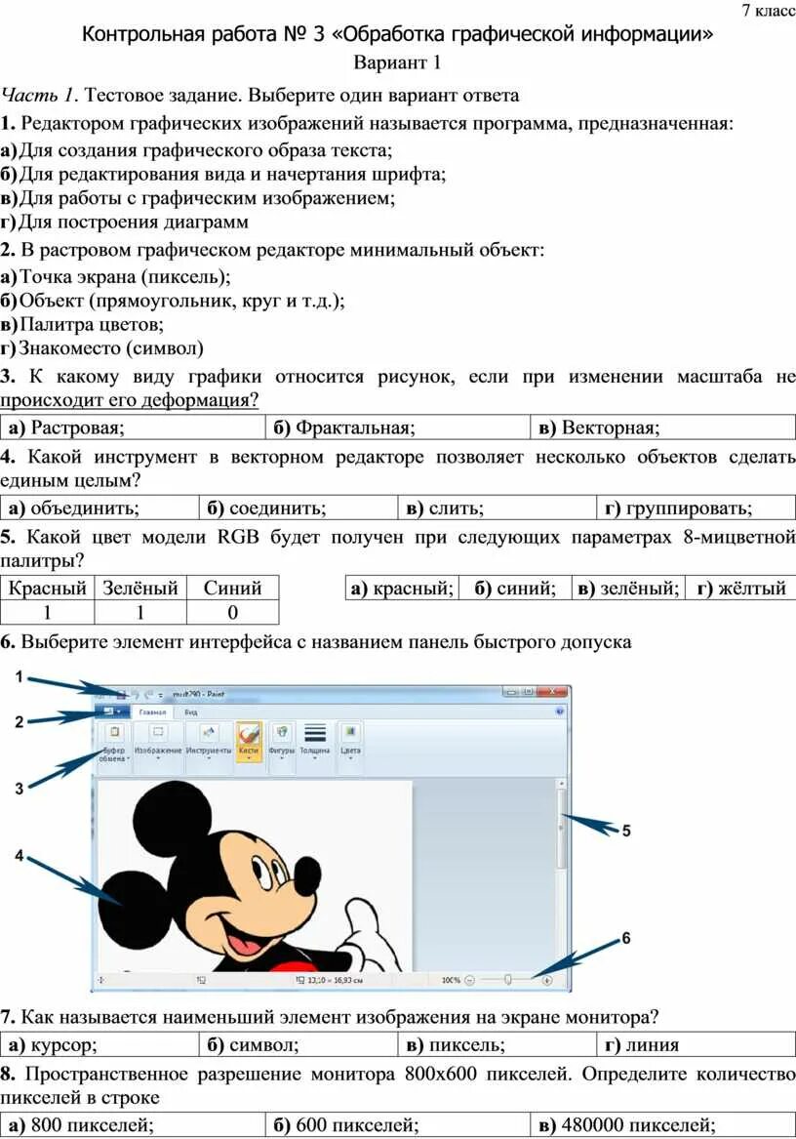Click the Фигуры shapes icon
796x1139 pixels.
(x=281, y=731)
